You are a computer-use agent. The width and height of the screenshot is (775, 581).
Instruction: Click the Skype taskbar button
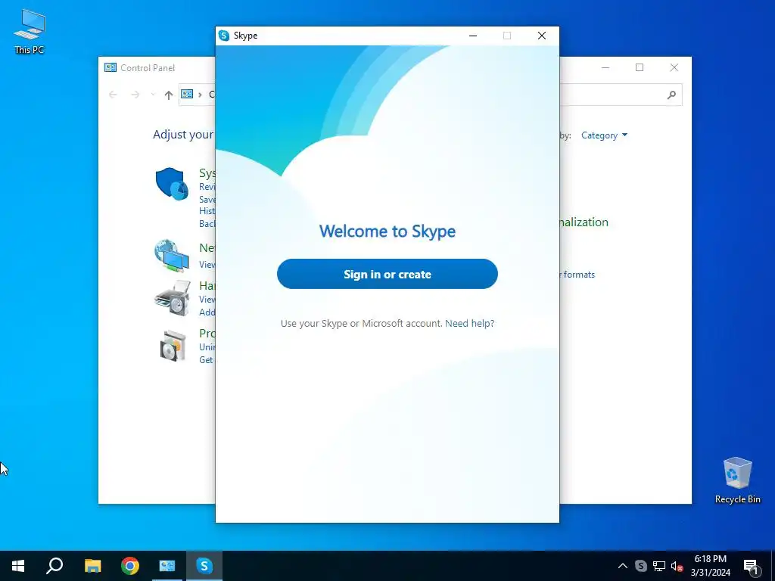tap(204, 566)
